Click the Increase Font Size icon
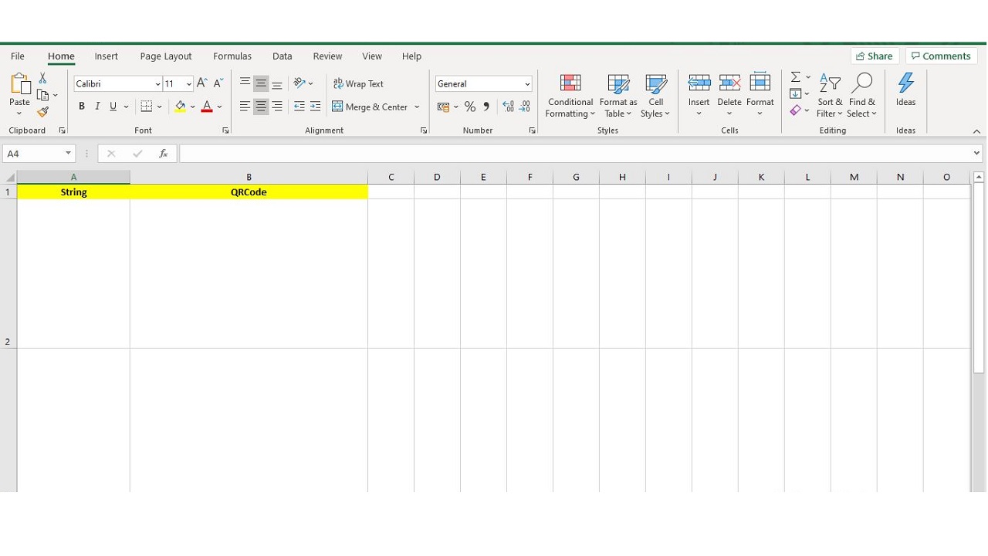The image size is (988, 556). point(202,83)
